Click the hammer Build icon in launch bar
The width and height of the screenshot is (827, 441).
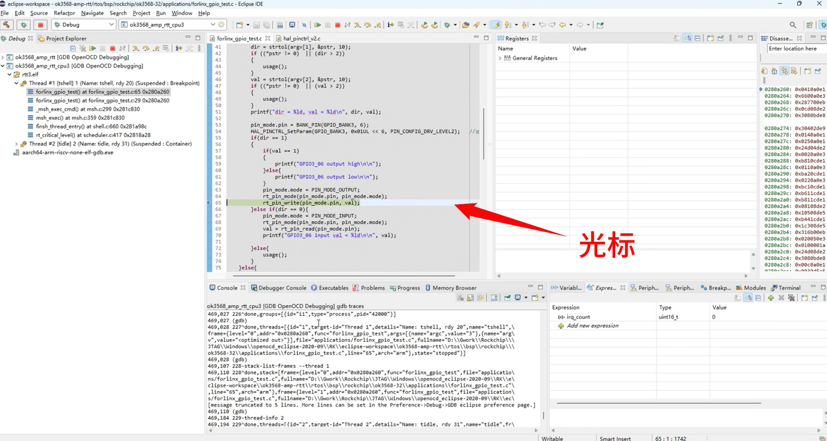click(7, 25)
